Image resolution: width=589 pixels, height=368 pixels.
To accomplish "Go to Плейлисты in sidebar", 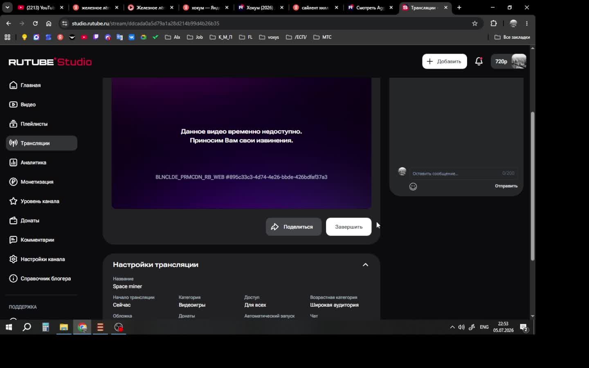I will point(28,124).
